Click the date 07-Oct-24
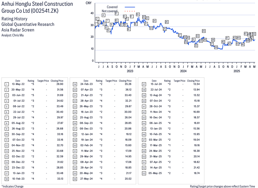Screen dimensions: 258x188 (x=156, y=101)
